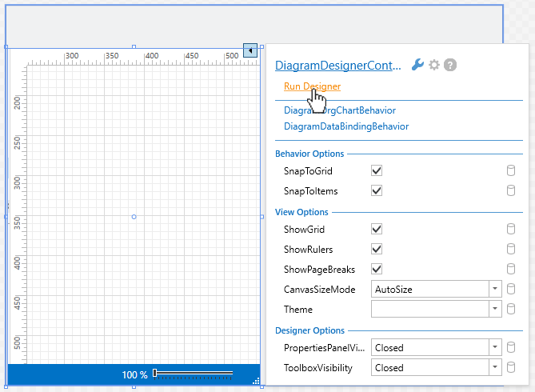The height and width of the screenshot is (392, 535).
Task: Click the help question mark icon
Action: pyautogui.click(x=450, y=66)
